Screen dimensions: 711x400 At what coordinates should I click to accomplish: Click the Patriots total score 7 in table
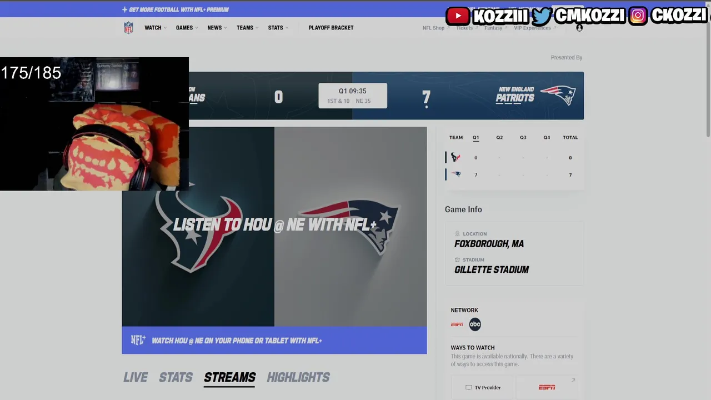click(x=570, y=175)
